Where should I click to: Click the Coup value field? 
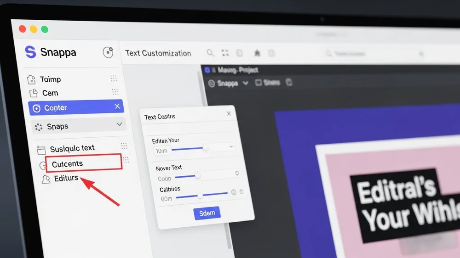coord(164,179)
